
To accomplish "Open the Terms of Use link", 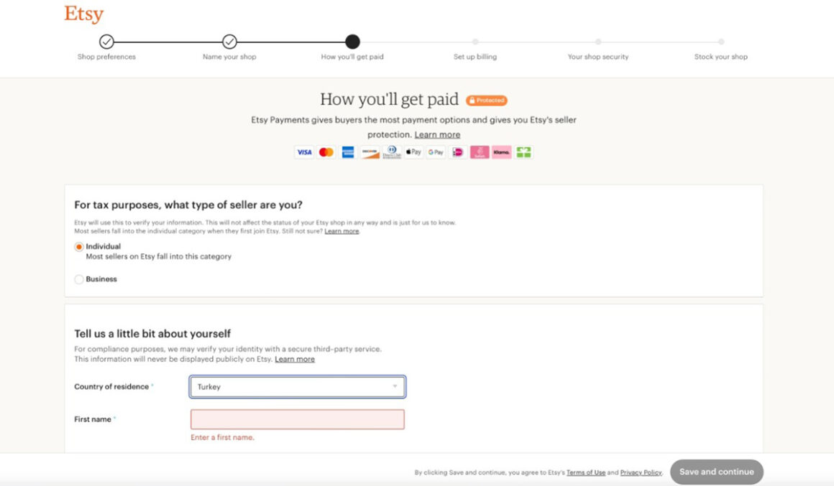I will pyautogui.click(x=585, y=472).
